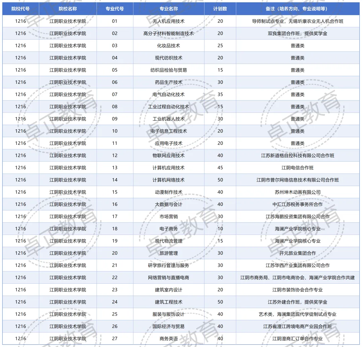This screenshot has width=362, height=347.
Task: Select the 计算机应用技术 cell
Action: tap(169, 168)
